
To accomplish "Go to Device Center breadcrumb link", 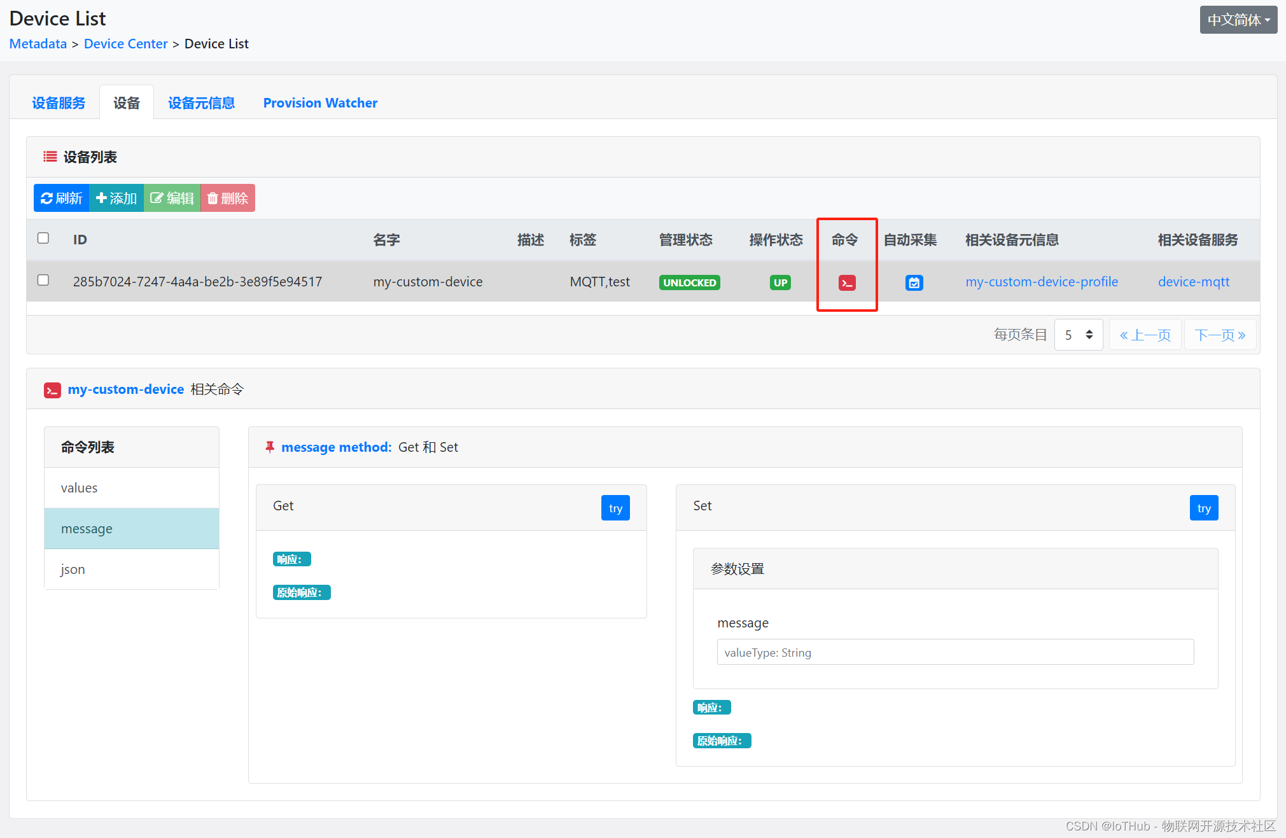I will 126,44.
